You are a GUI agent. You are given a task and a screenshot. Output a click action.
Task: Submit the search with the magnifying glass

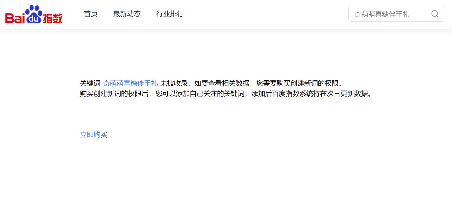click(435, 14)
